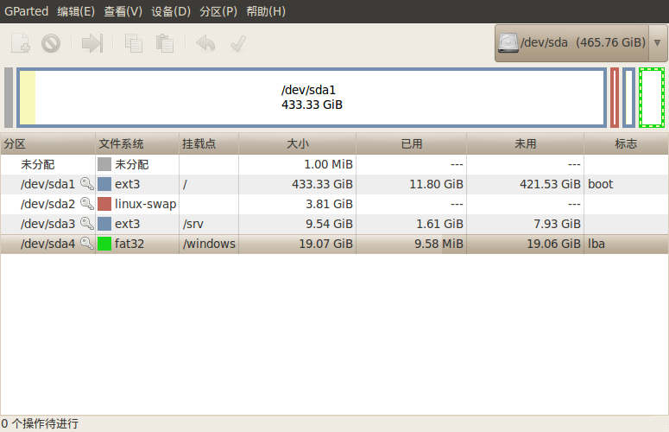
Task: Select the /dev/sda1 block in disk map
Action: 312,98
